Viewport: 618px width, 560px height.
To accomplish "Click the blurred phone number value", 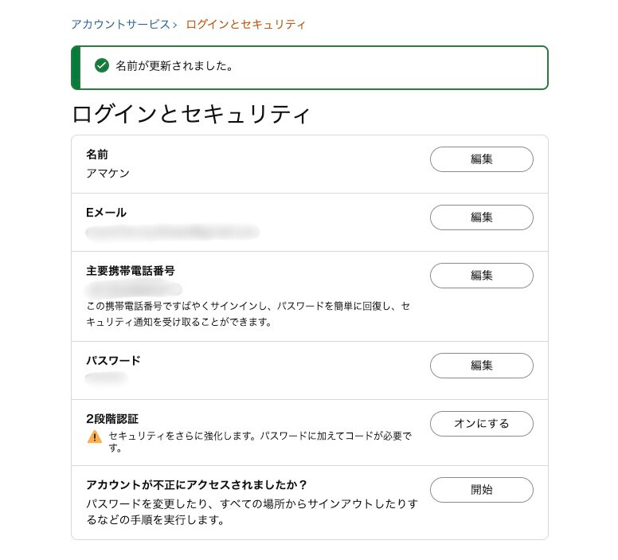I will (x=134, y=288).
